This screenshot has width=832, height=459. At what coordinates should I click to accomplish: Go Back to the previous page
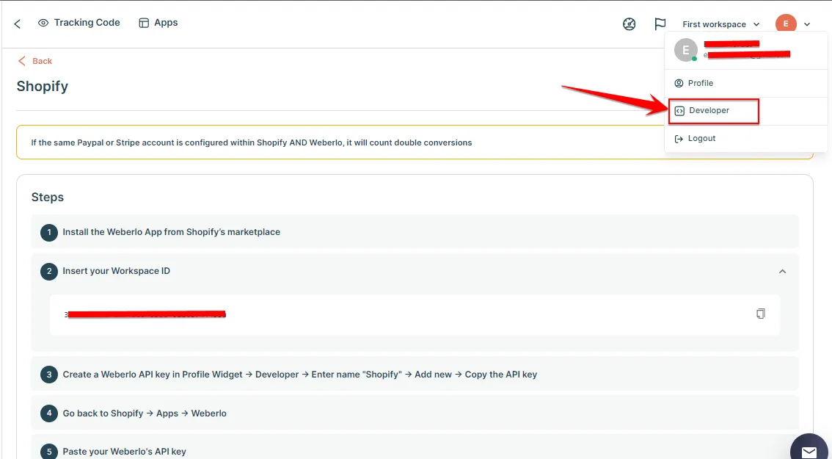pyautogui.click(x=35, y=61)
